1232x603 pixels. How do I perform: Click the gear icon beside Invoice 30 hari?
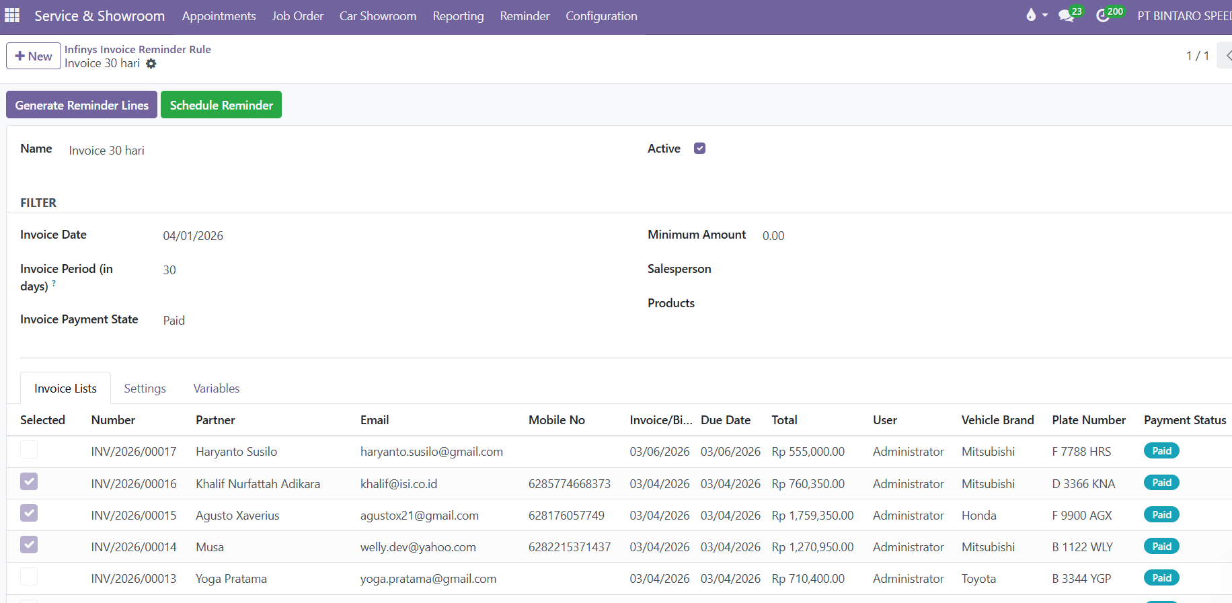151,64
